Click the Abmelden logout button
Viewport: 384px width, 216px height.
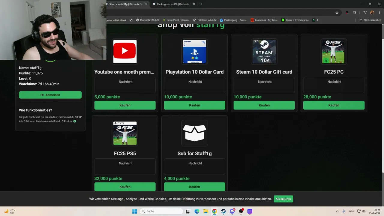coord(50,95)
